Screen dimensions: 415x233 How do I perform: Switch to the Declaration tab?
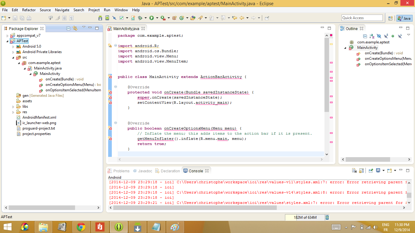pos(168,171)
